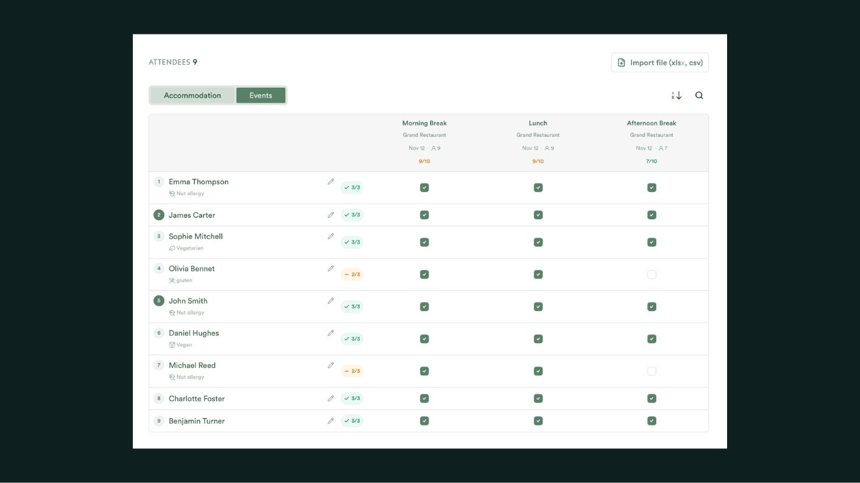Click pencil icon beside Olivia Bennet
Image resolution: width=860 pixels, height=483 pixels.
pyautogui.click(x=331, y=268)
